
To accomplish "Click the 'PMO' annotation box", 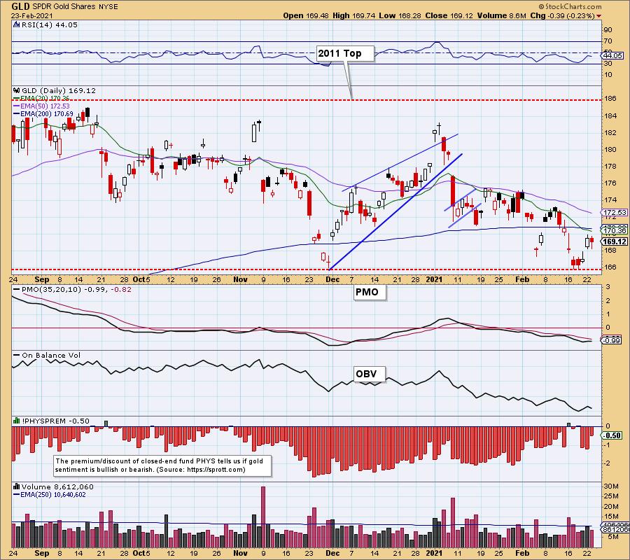I will pyautogui.click(x=369, y=292).
